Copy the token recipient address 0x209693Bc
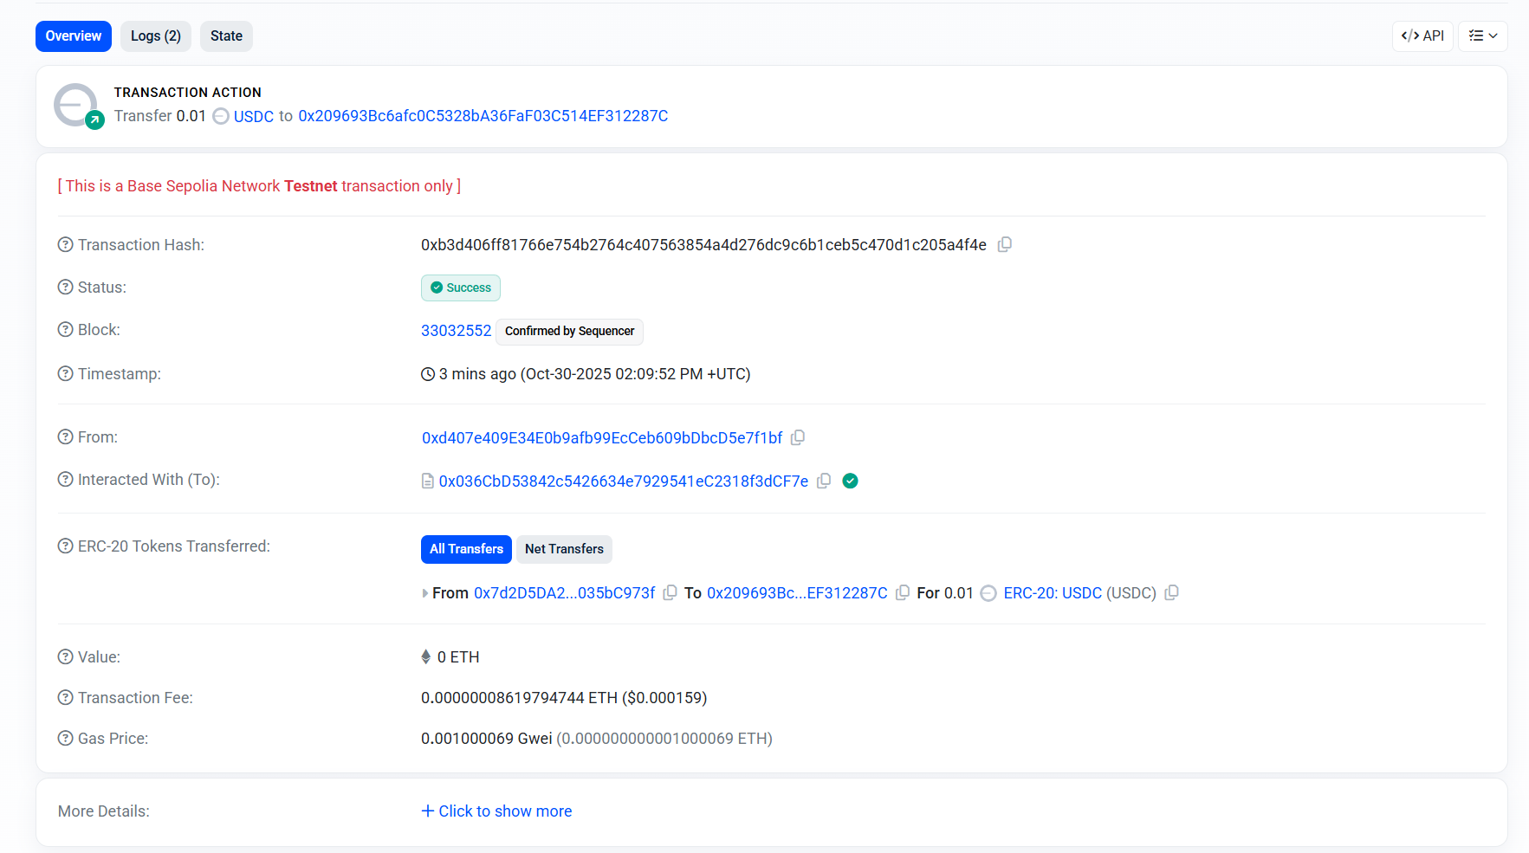This screenshot has width=1529, height=853. click(902, 593)
